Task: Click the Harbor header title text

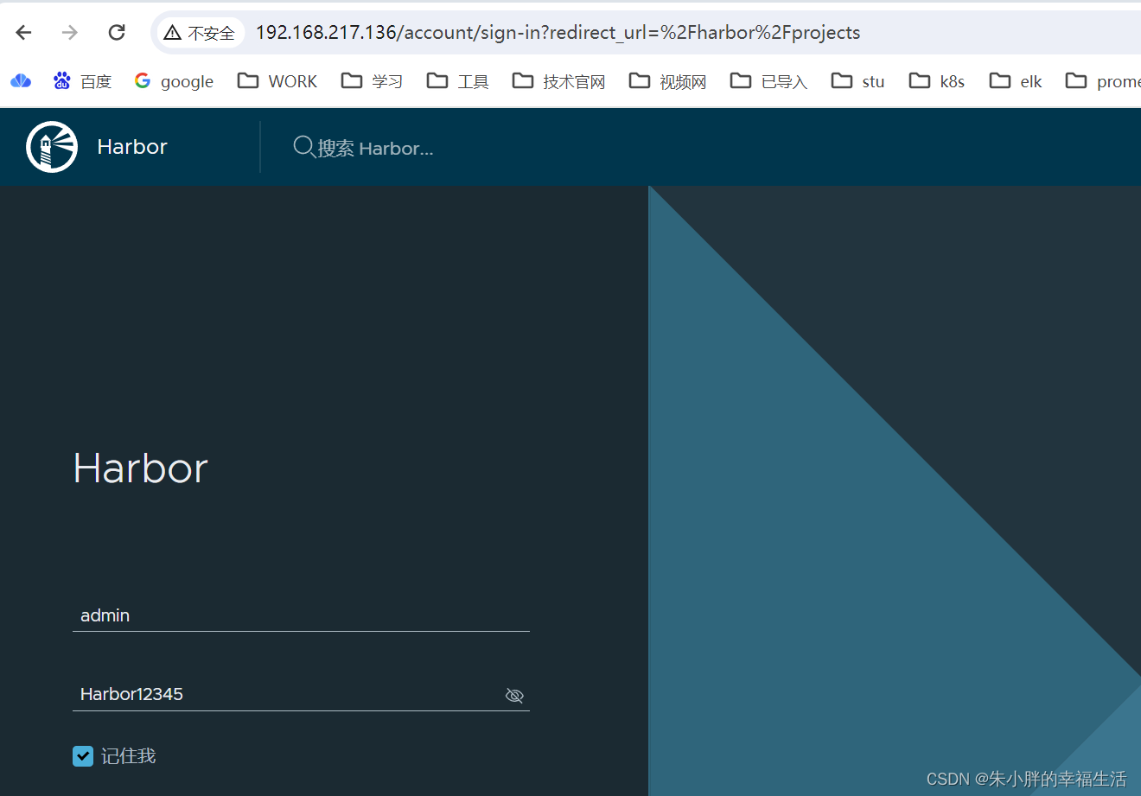Action: click(x=132, y=147)
